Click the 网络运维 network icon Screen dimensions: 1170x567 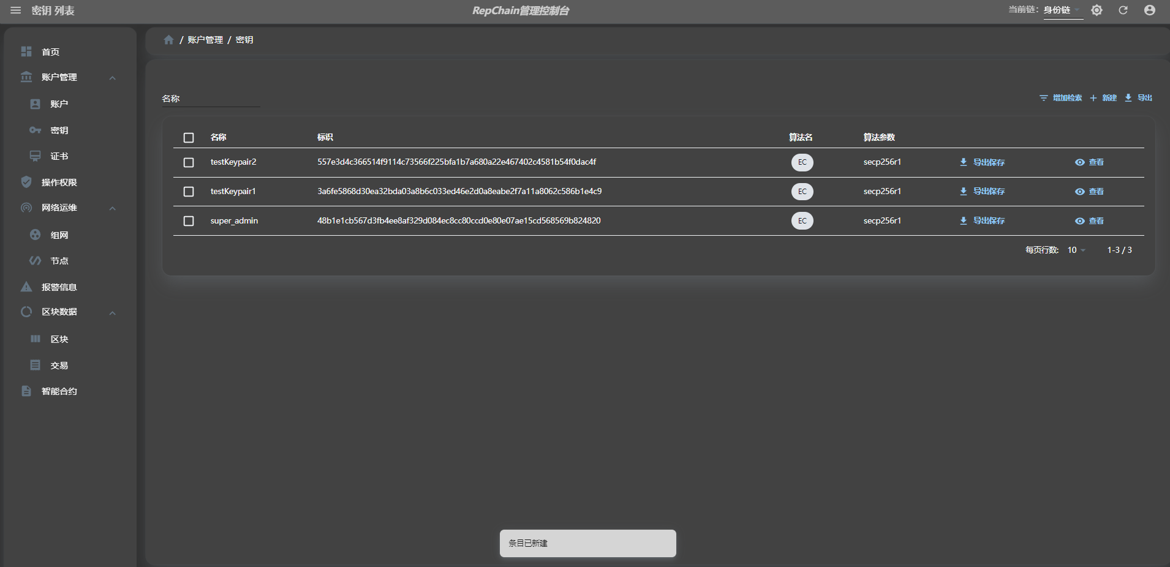coord(26,208)
